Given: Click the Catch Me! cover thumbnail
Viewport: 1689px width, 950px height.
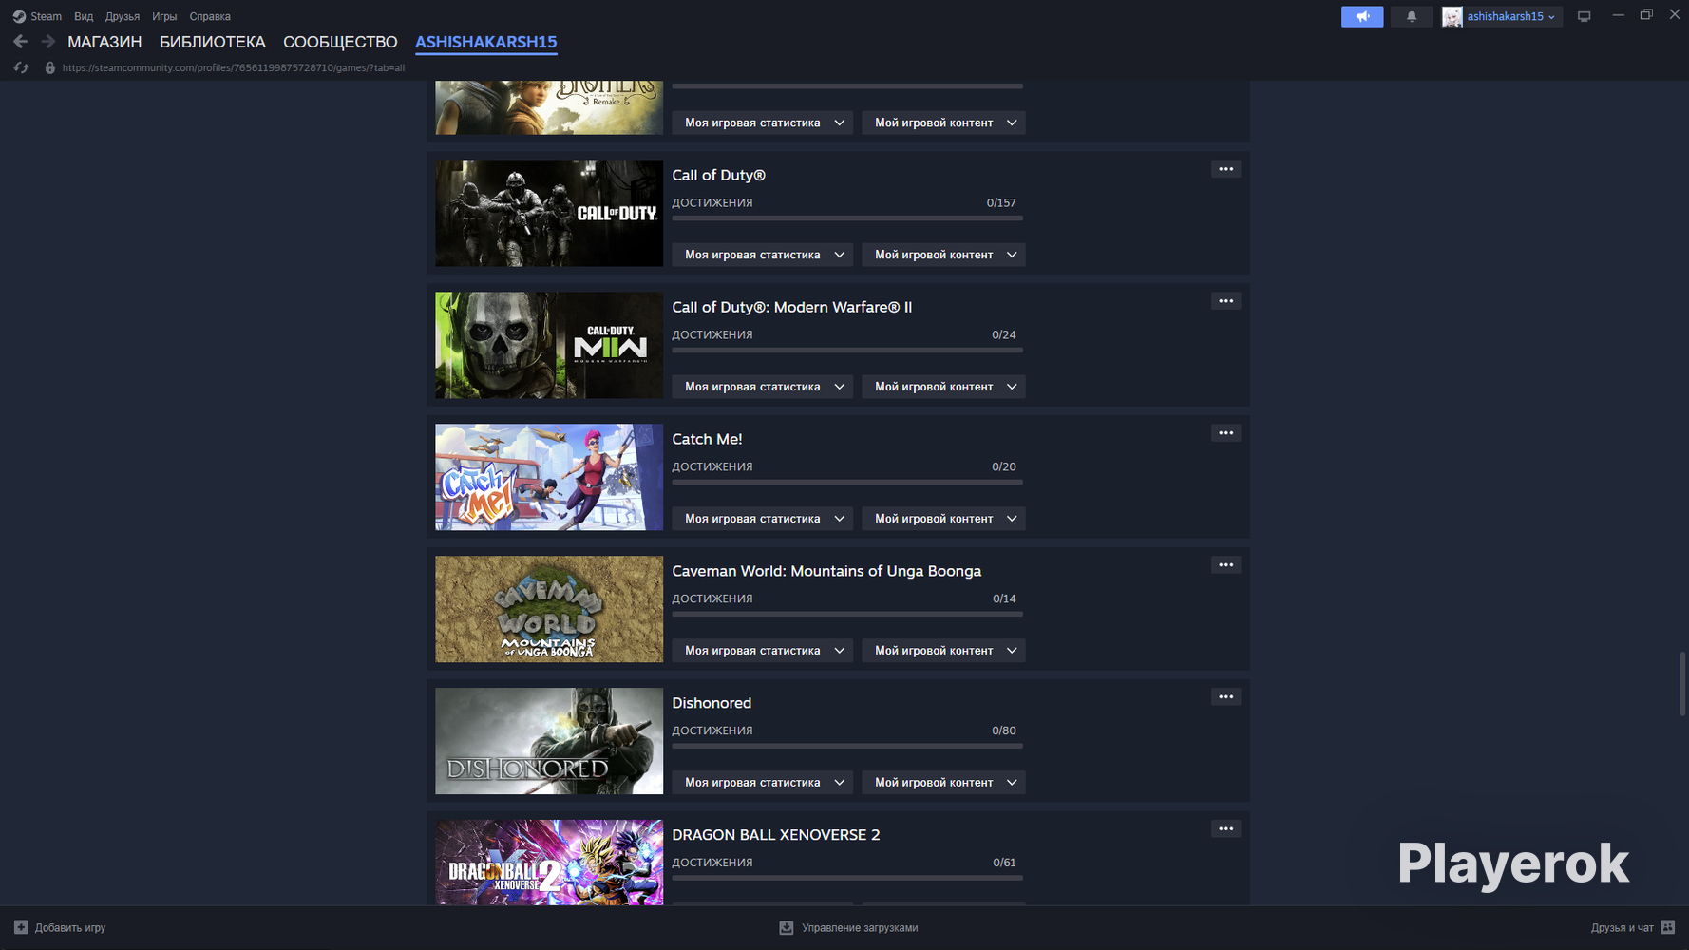Looking at the screenshot, I should [549, 477].
